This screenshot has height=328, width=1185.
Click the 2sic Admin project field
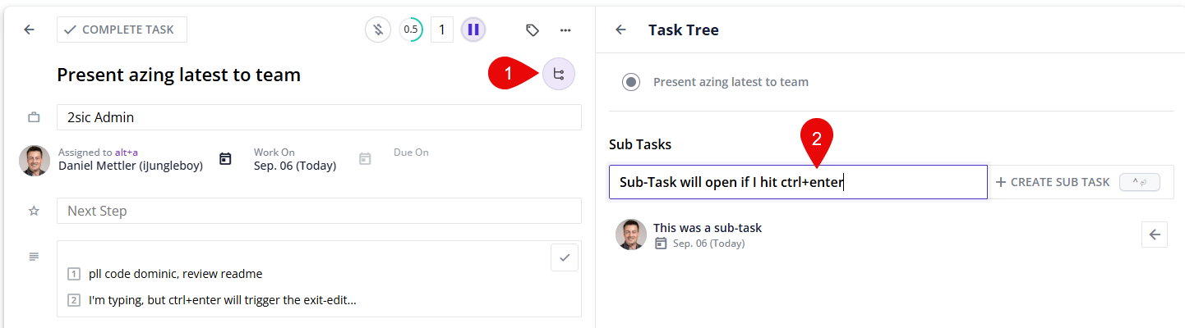(319, 117)
